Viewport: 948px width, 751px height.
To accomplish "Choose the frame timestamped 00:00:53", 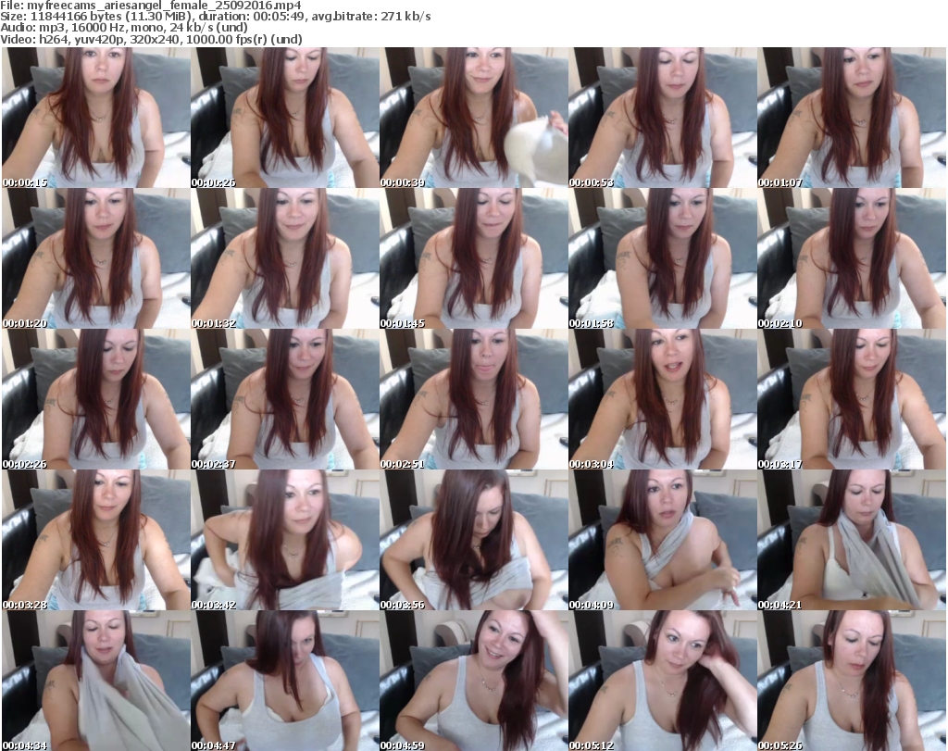I will point(663,118).
